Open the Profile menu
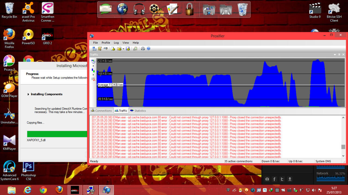Screen dimensions: 348x195 point(106,43)
